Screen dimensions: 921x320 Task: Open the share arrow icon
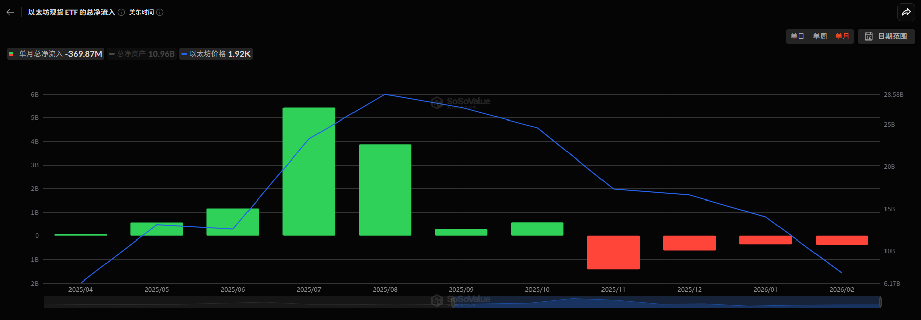[906, 12]
